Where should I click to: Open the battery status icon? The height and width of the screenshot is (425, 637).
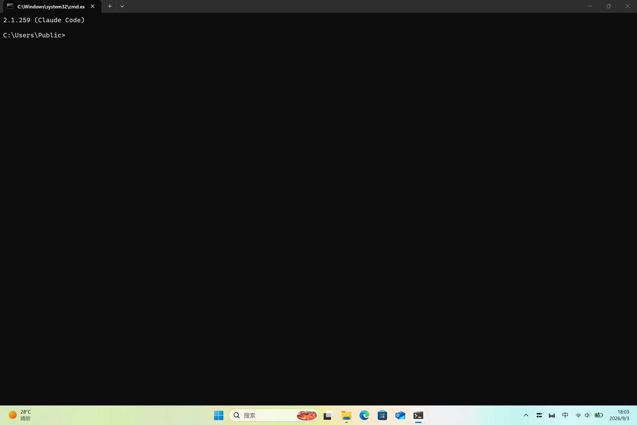click(x=599, y=415)
